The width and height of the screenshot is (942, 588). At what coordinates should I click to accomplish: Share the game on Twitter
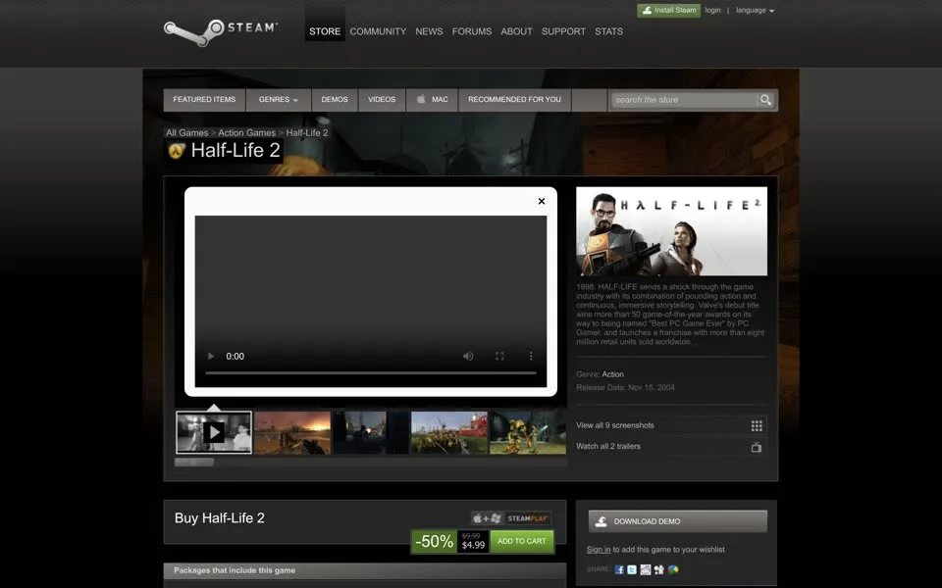(x=632, y=569)
